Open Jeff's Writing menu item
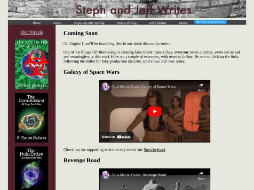 click(x=158, y=23)
